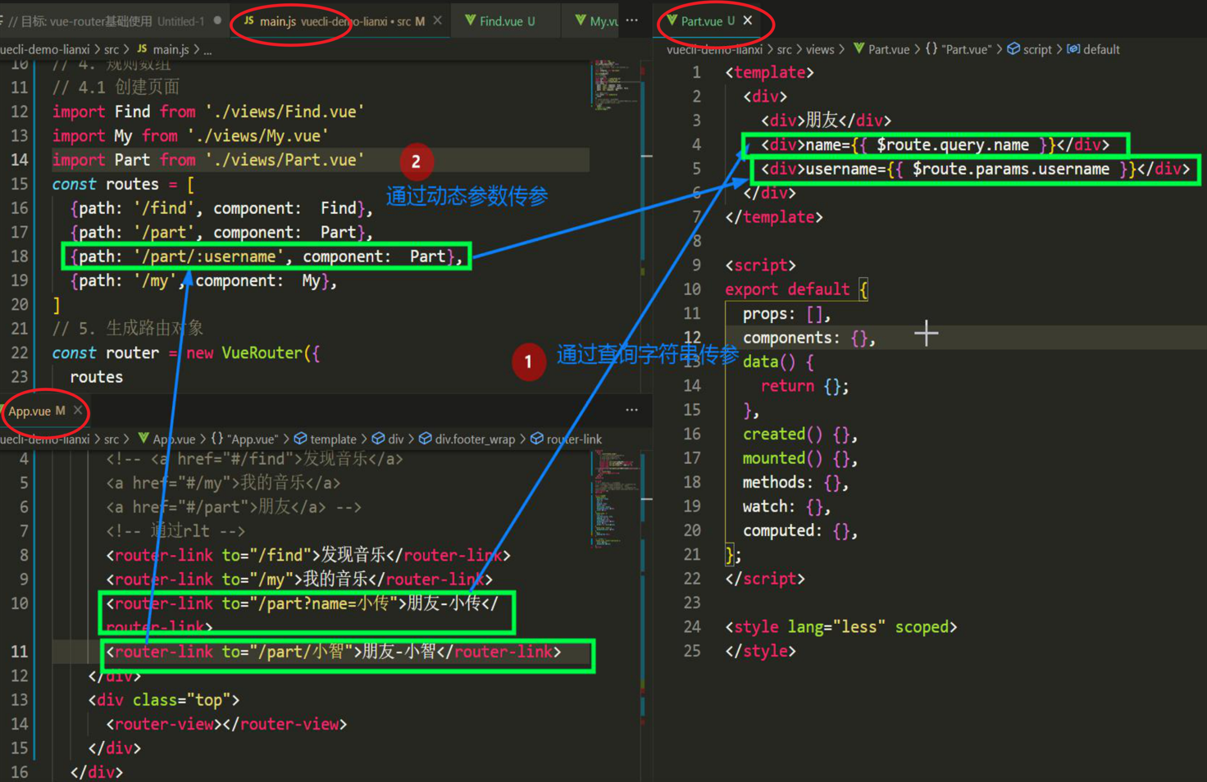Click the router-view tag line in App.vue
Viewport: 1207px width, 782px height.
tap(226, 724)
